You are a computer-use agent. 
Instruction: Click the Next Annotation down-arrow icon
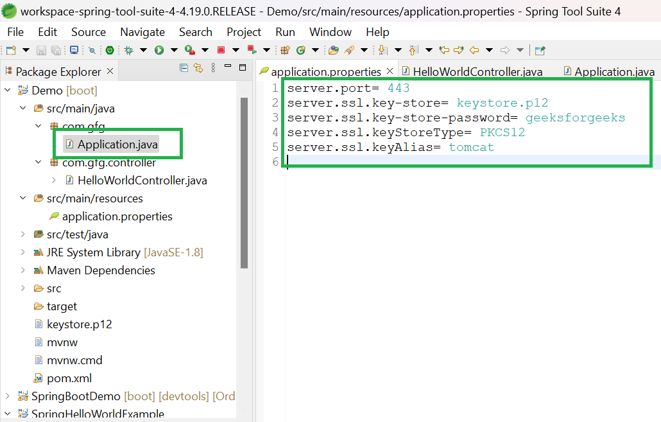382,50
